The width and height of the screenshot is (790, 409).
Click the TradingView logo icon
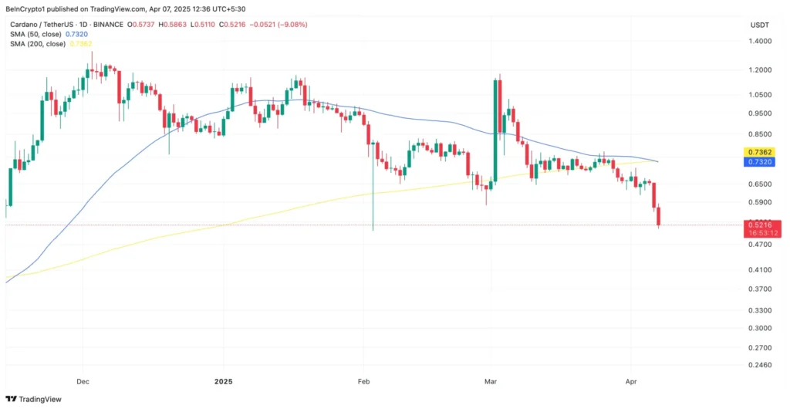coord(11,399)
